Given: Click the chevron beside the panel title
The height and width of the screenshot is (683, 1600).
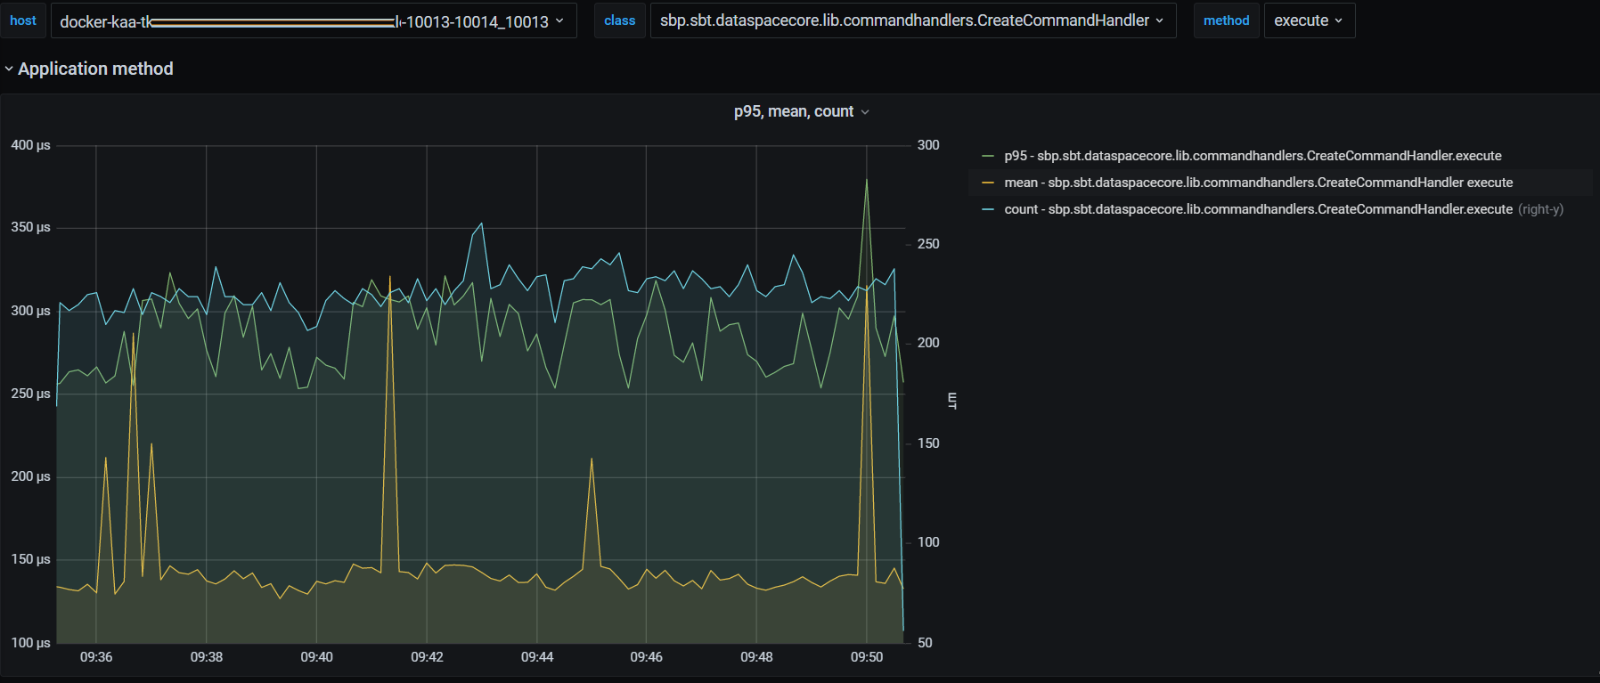Looking at the screenshot, I should point(865,112).
